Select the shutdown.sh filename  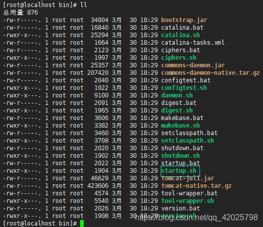(180, 156)
